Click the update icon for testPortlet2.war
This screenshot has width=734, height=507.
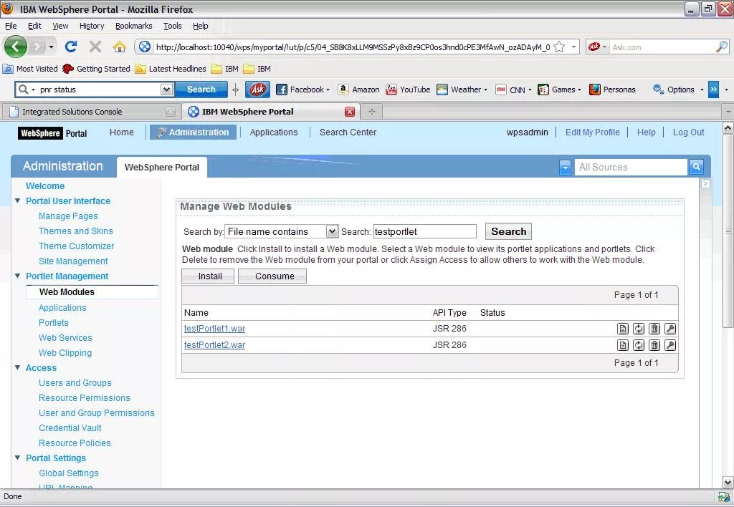(x=639, y=345)
